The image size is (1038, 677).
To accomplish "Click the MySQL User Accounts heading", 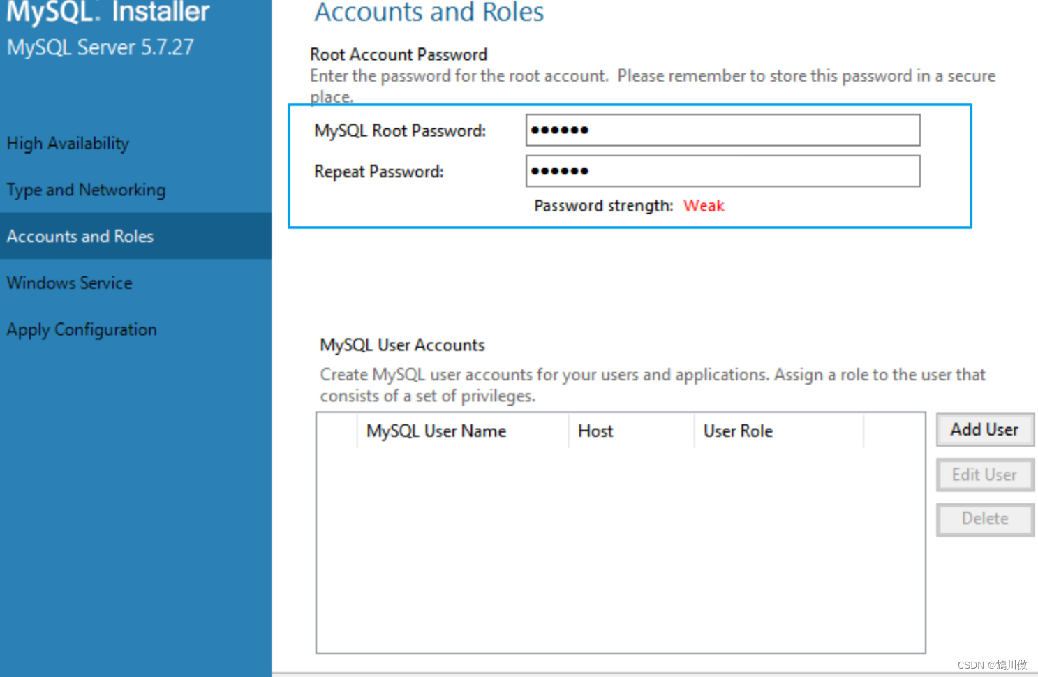I will [x=402, y=345].
